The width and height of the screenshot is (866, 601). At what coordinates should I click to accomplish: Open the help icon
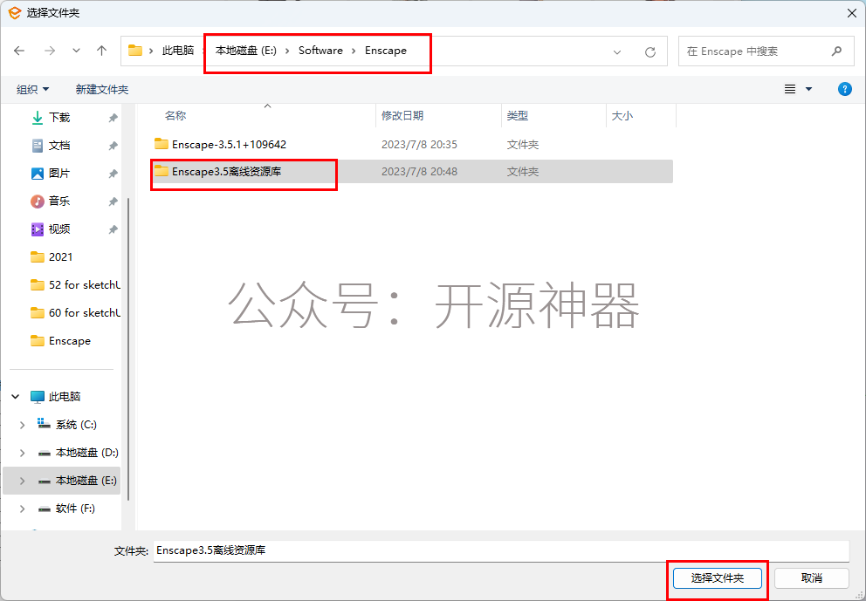point(844,89)
